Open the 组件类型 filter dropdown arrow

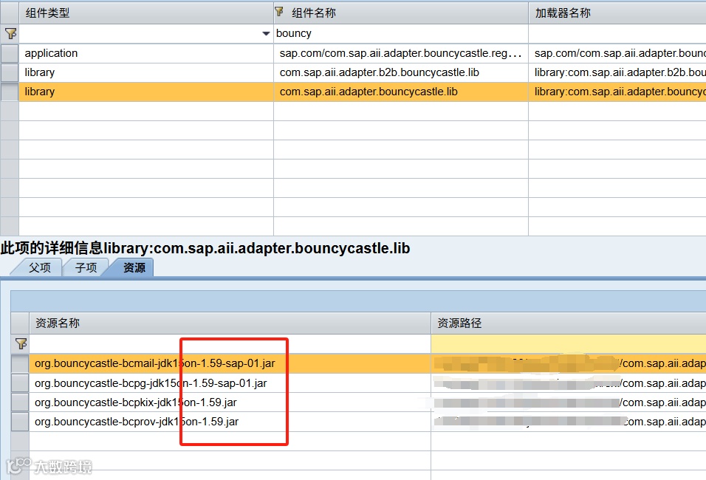266,34
